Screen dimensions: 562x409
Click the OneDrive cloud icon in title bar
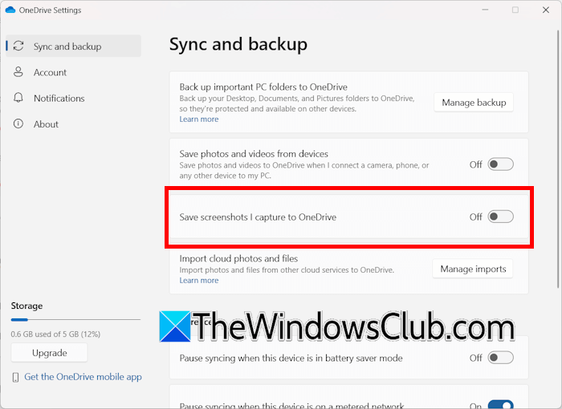[10, 10]
